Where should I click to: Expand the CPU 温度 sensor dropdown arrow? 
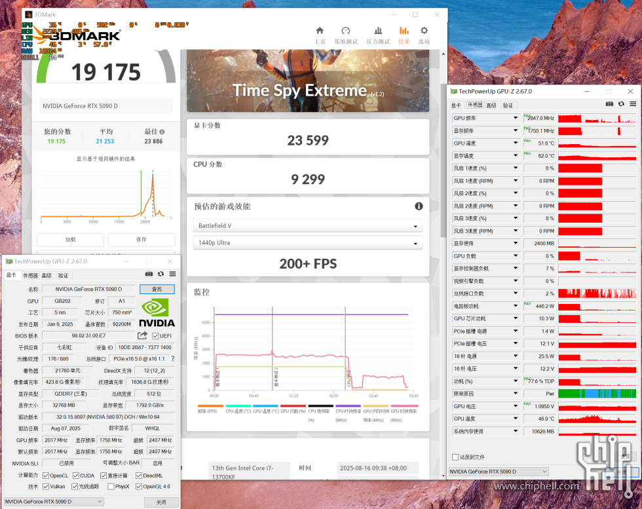pos(516,419)
